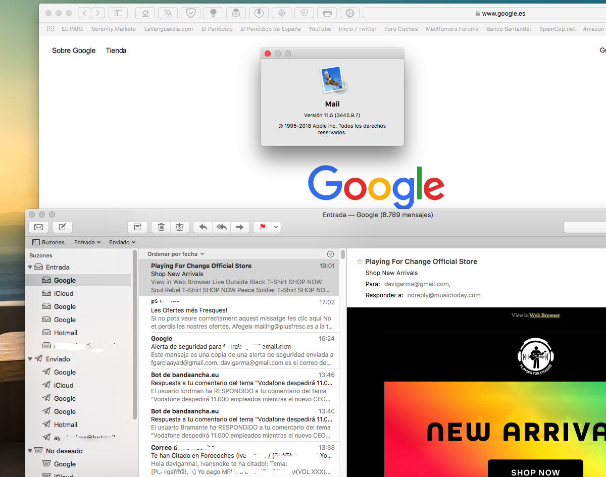Collapse the Entrada mailbox group
Screen dimensions: 606x477
tap(30, 267)
